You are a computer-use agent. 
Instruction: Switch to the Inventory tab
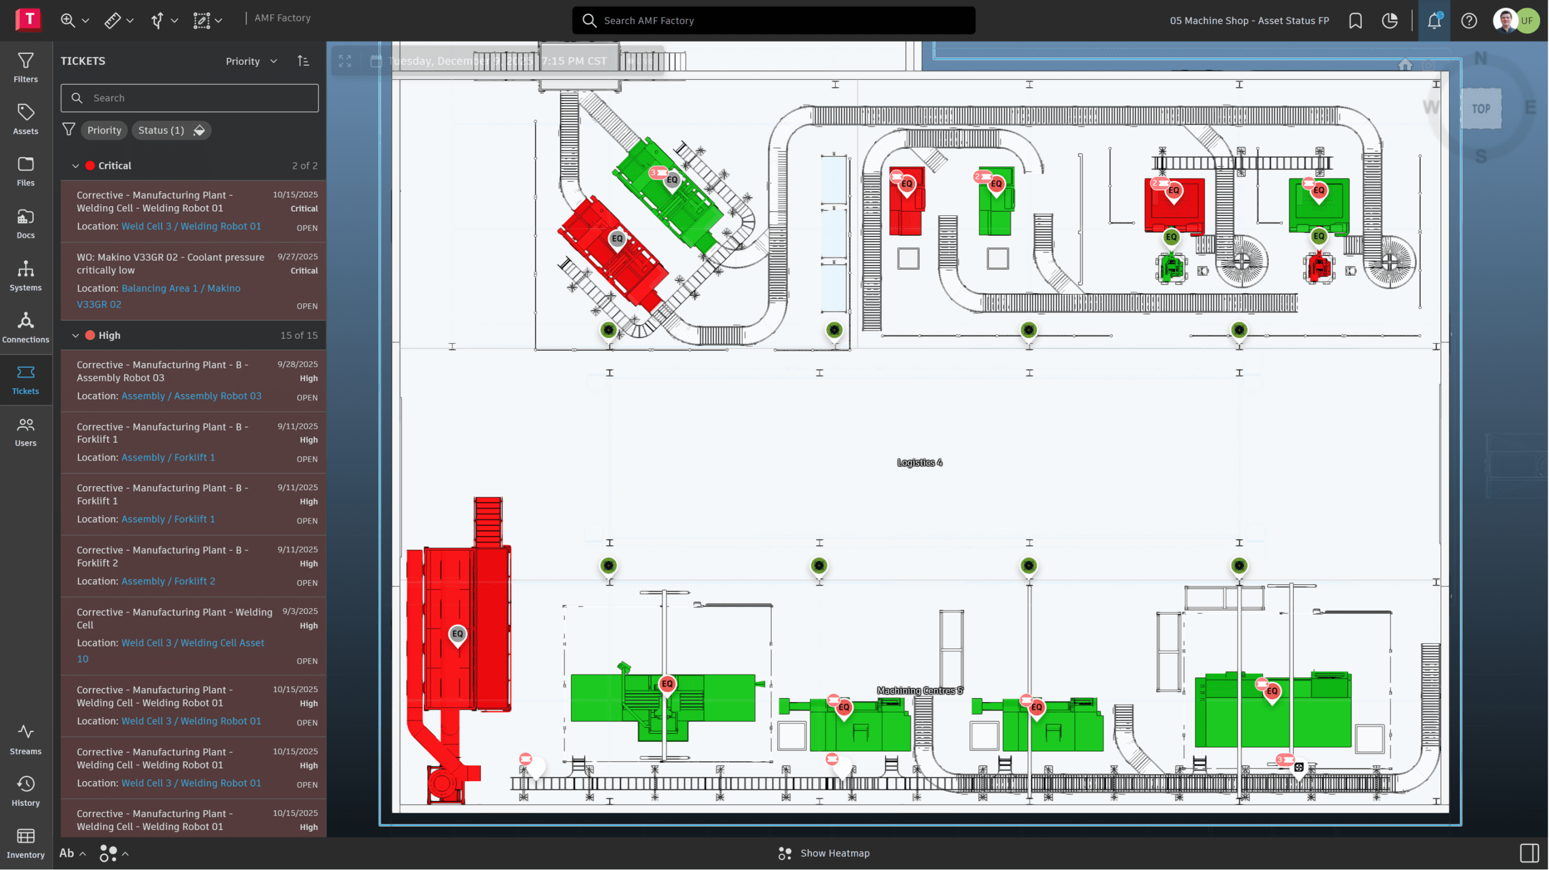pos(25,843)
